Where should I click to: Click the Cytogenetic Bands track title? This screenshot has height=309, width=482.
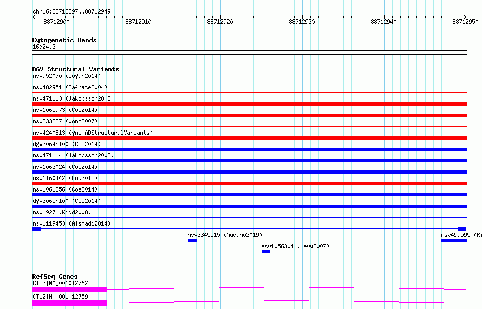pos(64,40)
